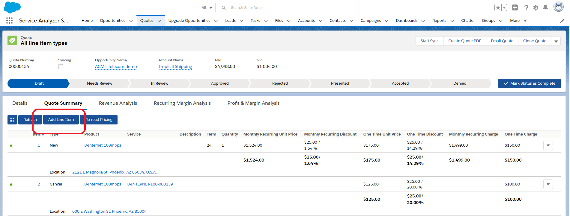Click green status dot for item 1
The image size is (570, 216).
(11, 146)
